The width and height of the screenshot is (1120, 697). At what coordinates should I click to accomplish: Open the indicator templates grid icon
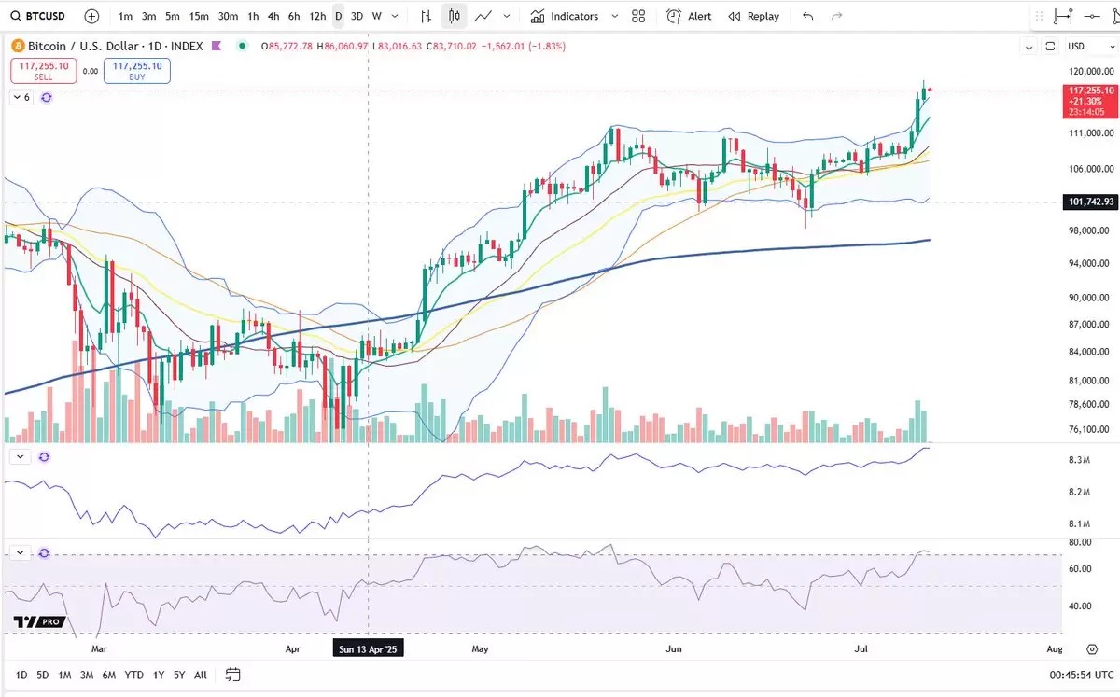click(638, 16)
